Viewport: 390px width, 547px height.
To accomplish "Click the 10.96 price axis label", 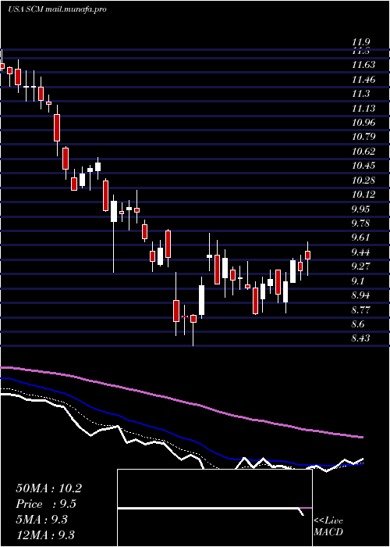I will tap(363, 123).
